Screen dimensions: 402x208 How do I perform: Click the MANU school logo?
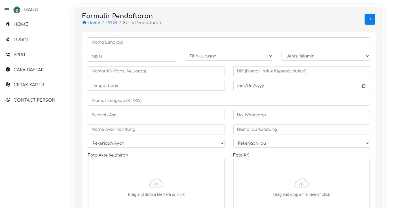tap(17, 10)
